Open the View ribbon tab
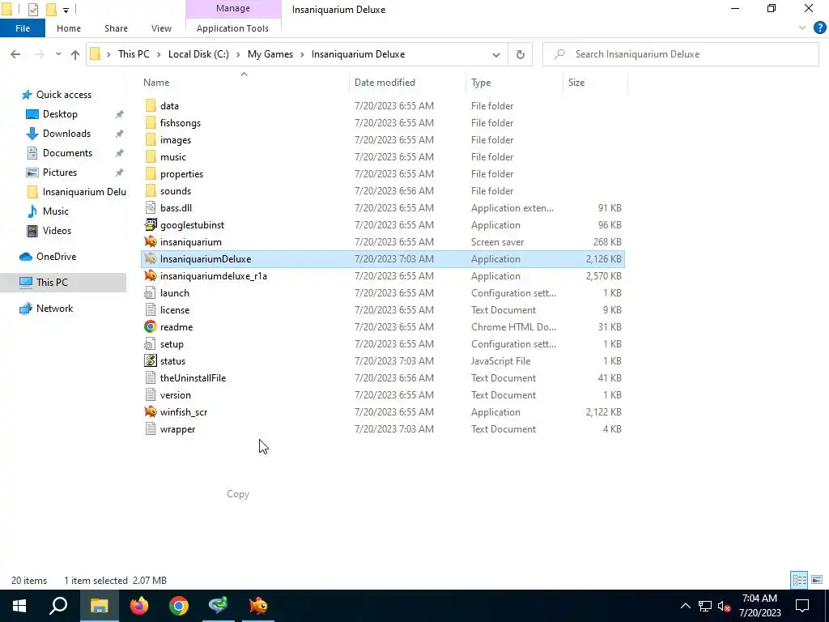The height and width of the screenshot is (622, 829). [x=161, y=28]
